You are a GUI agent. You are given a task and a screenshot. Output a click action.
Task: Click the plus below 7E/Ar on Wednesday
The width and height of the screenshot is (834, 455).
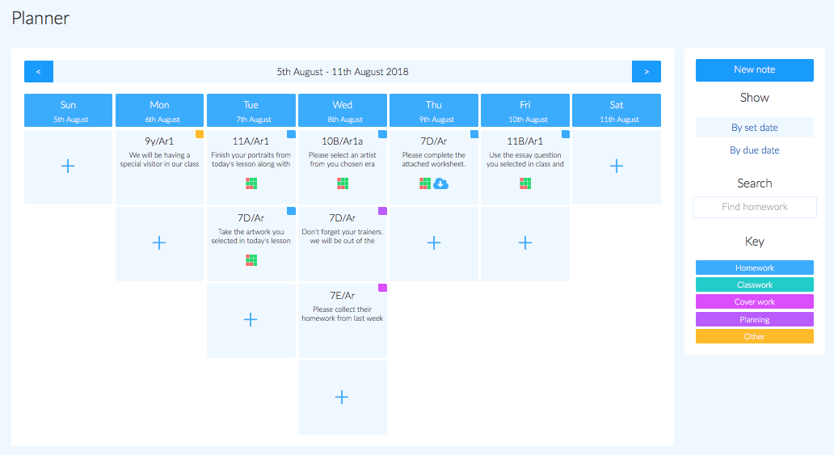point(342,397)
